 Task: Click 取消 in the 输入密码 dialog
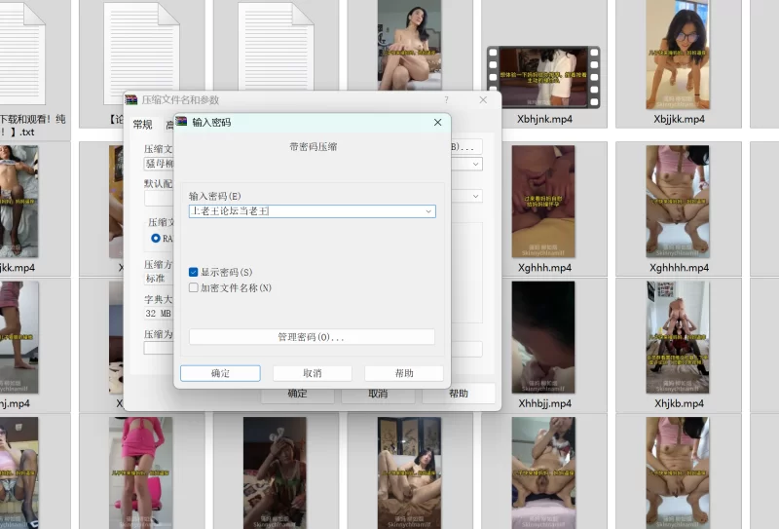[x=312, y=373]
